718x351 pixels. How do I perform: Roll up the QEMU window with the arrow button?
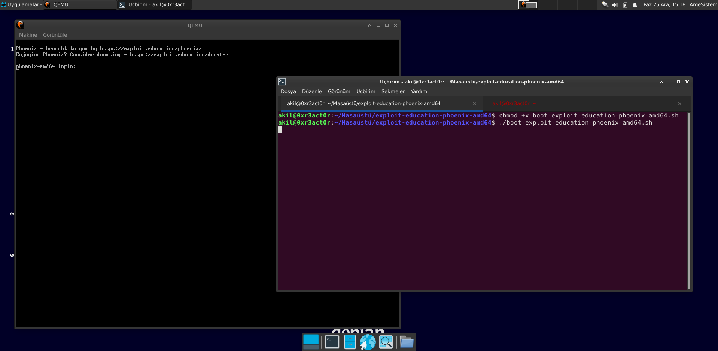[x=369, y=25]
